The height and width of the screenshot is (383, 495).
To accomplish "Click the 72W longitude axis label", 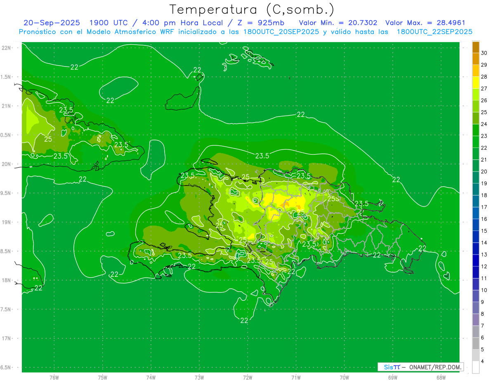I will [x=247, y=377].
